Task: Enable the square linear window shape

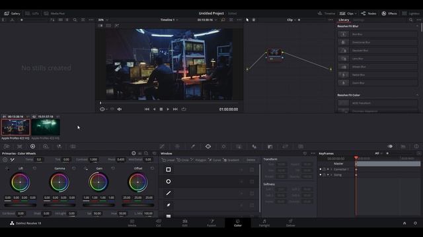Action: [169, 170]
